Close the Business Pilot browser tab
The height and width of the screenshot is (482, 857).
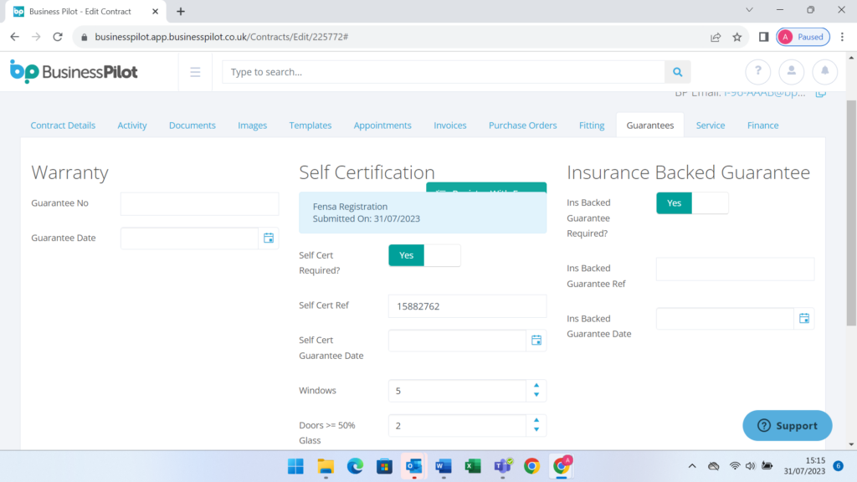point(155,11)
